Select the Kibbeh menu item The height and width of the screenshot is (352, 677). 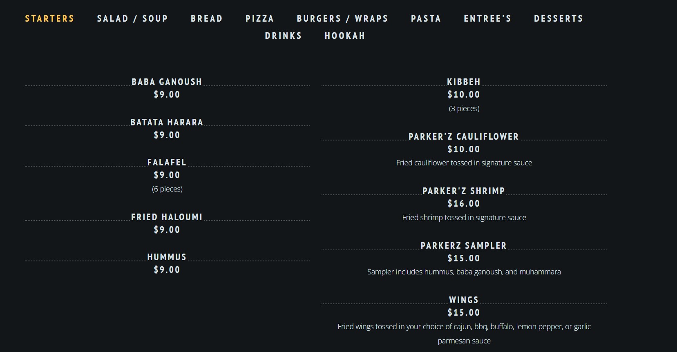464,82
